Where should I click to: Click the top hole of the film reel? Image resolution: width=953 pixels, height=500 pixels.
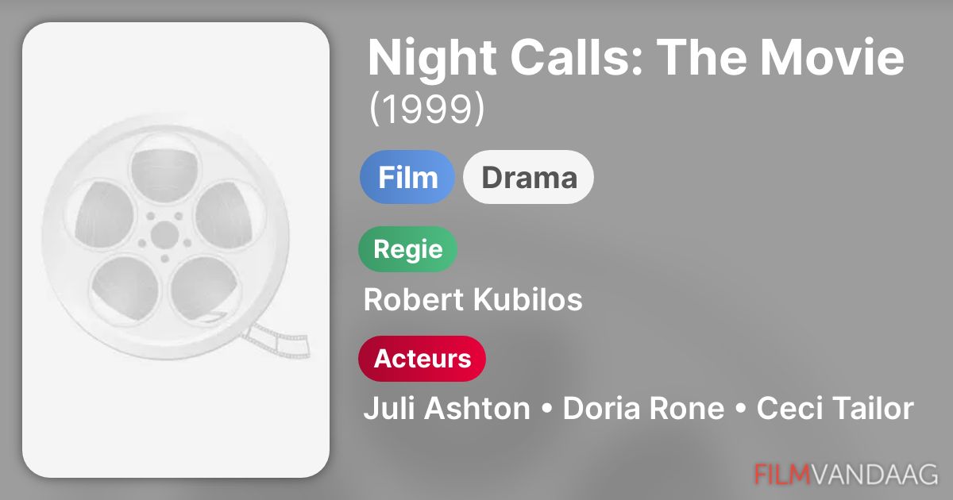pyautogui.click(x=164, y=163)
